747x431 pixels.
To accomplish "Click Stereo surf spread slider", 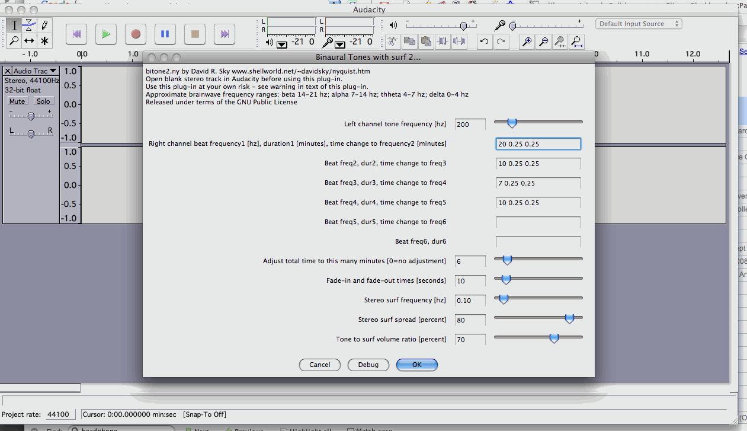I will click(538, 318).
